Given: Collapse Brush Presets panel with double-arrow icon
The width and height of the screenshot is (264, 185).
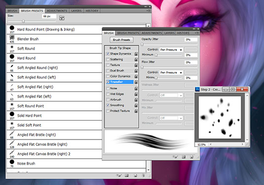Looking at the screenshot, I should click(x=146, y=6).
